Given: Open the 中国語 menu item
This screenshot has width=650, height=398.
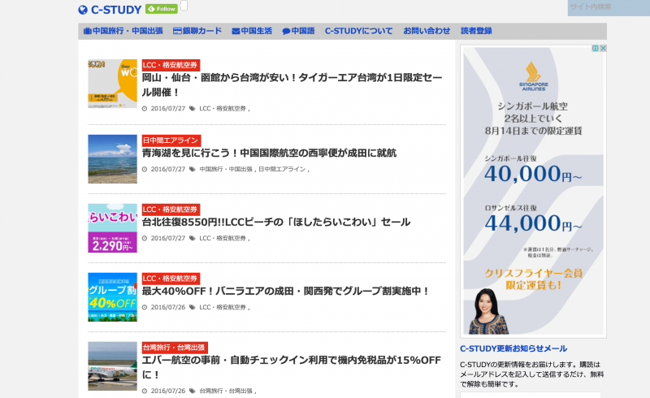Looking at the screenshot, I should [x=298, y=31].
